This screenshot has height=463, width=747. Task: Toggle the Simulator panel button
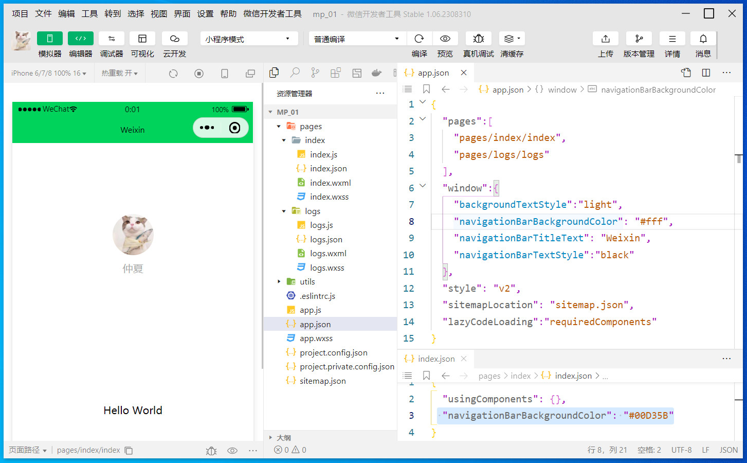tap(50, 39)
